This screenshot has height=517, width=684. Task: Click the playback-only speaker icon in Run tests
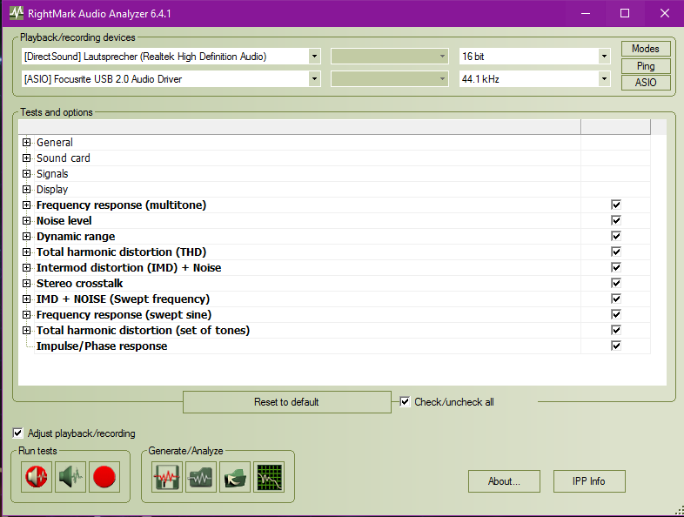coord(70,477)
